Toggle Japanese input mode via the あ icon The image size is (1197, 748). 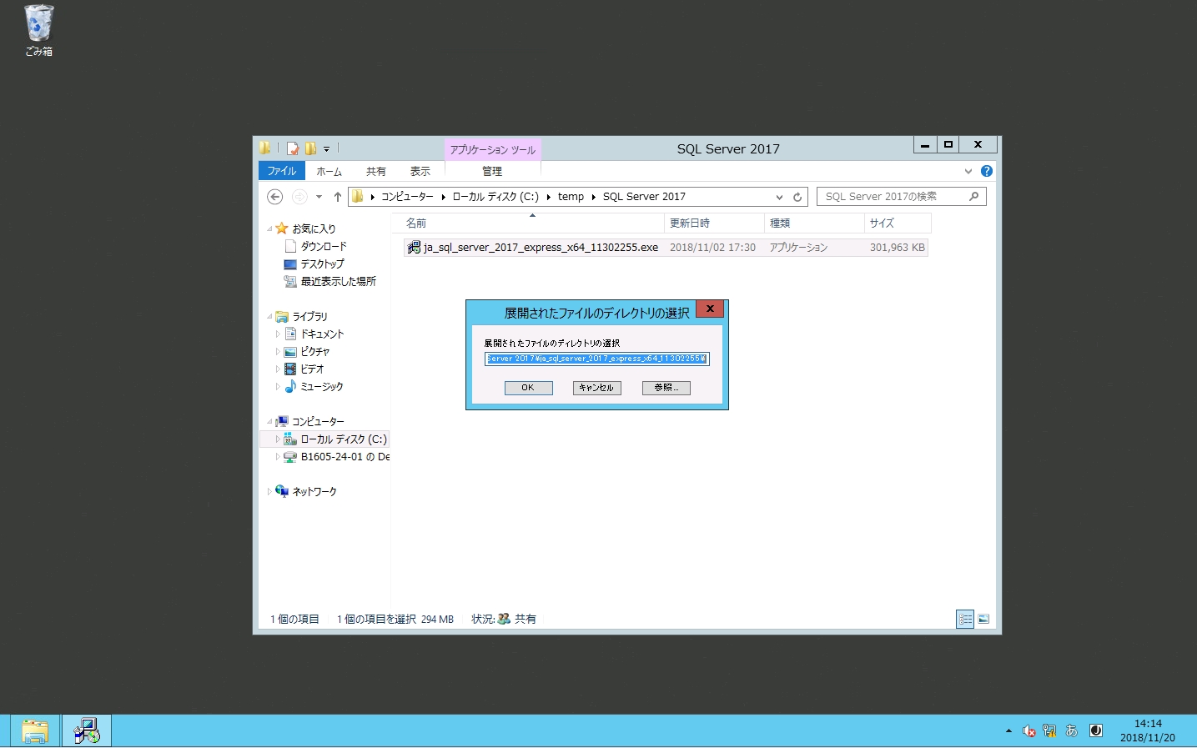point(1072,730)
